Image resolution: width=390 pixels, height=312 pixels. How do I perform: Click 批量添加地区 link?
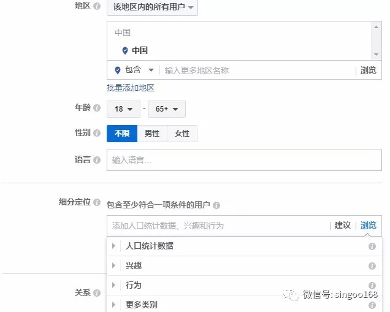(x=131, y=88)
